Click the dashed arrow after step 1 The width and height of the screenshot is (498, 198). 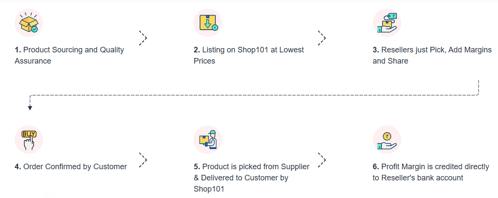(143, 38)
